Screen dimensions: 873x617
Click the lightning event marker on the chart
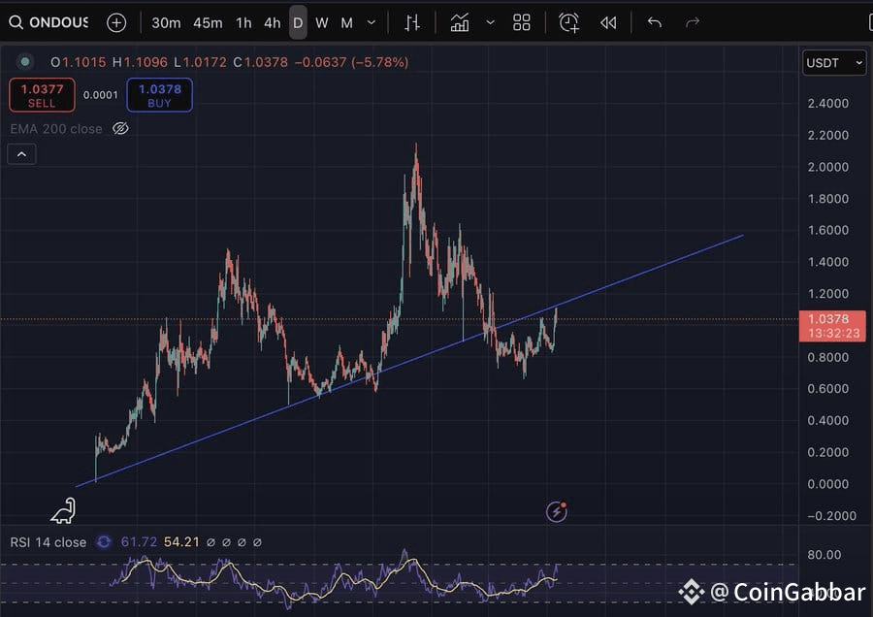(557, 511)
